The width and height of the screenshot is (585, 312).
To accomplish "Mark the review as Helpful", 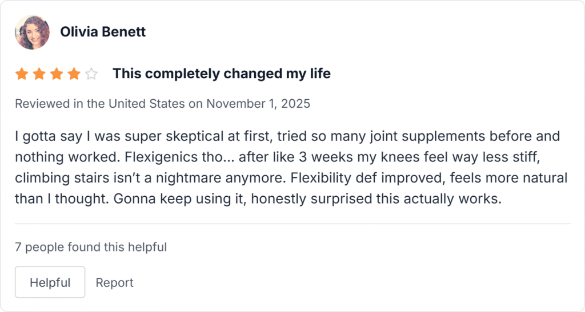I will (50, 282).
